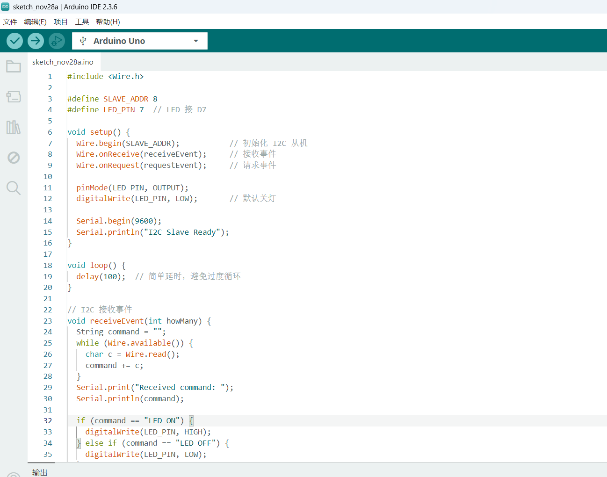Start debugging with the debugger button
The height and width of the screenshot is (477, 607).
57,41
